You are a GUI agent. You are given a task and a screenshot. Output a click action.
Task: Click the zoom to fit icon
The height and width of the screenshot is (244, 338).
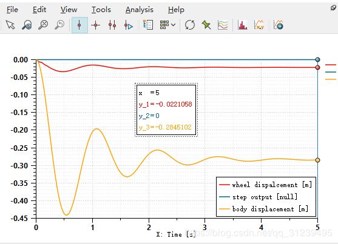(x=43, y=25)
